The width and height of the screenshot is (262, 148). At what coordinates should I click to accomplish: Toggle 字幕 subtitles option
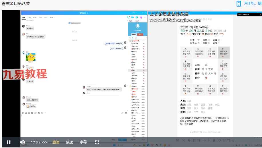(x=83, y=142)
